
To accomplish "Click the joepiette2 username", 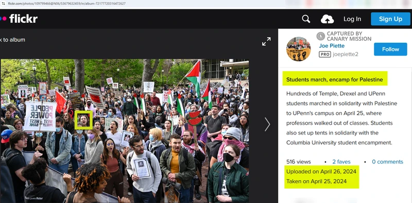I will tap(345, 55).
